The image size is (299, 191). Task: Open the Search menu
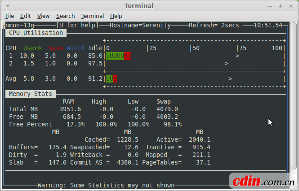point(65,16)
